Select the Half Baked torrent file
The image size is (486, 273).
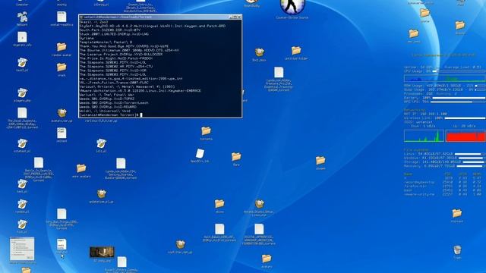219,233
